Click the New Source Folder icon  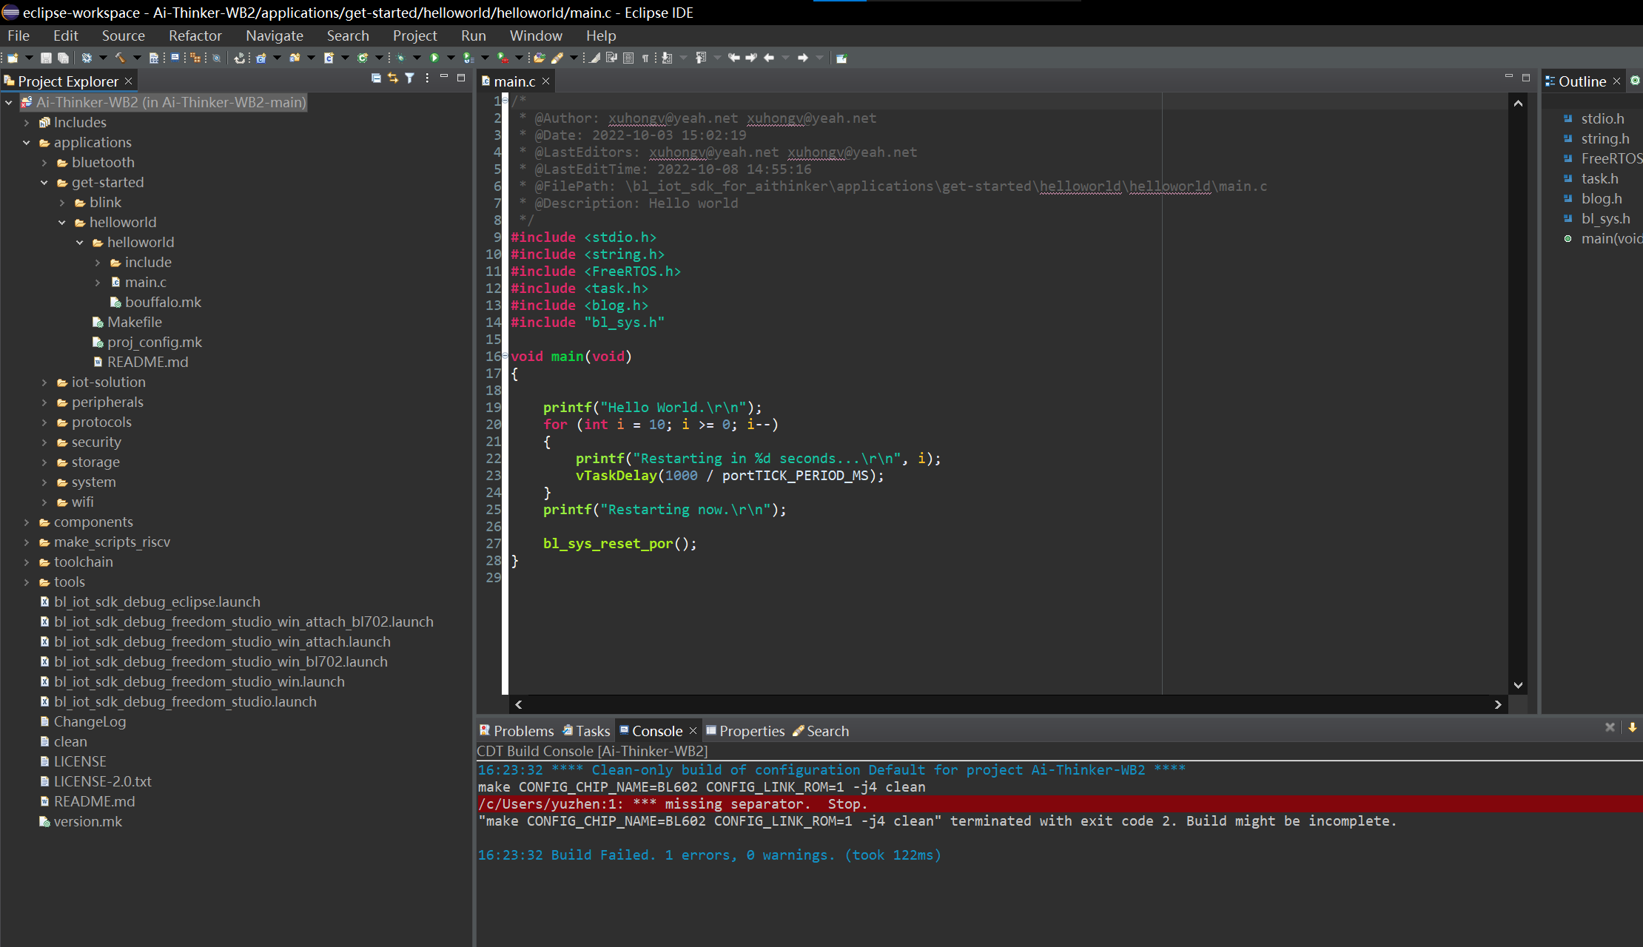(295, 58)
